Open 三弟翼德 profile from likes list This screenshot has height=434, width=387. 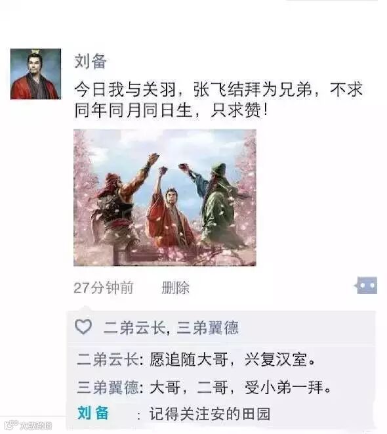click(207, 328)
